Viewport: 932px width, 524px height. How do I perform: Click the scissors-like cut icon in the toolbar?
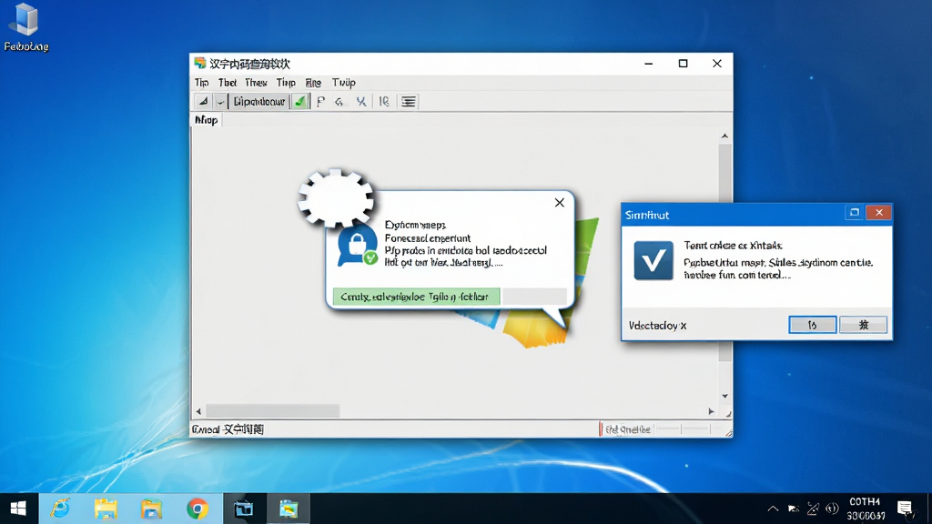click(360, 102)
